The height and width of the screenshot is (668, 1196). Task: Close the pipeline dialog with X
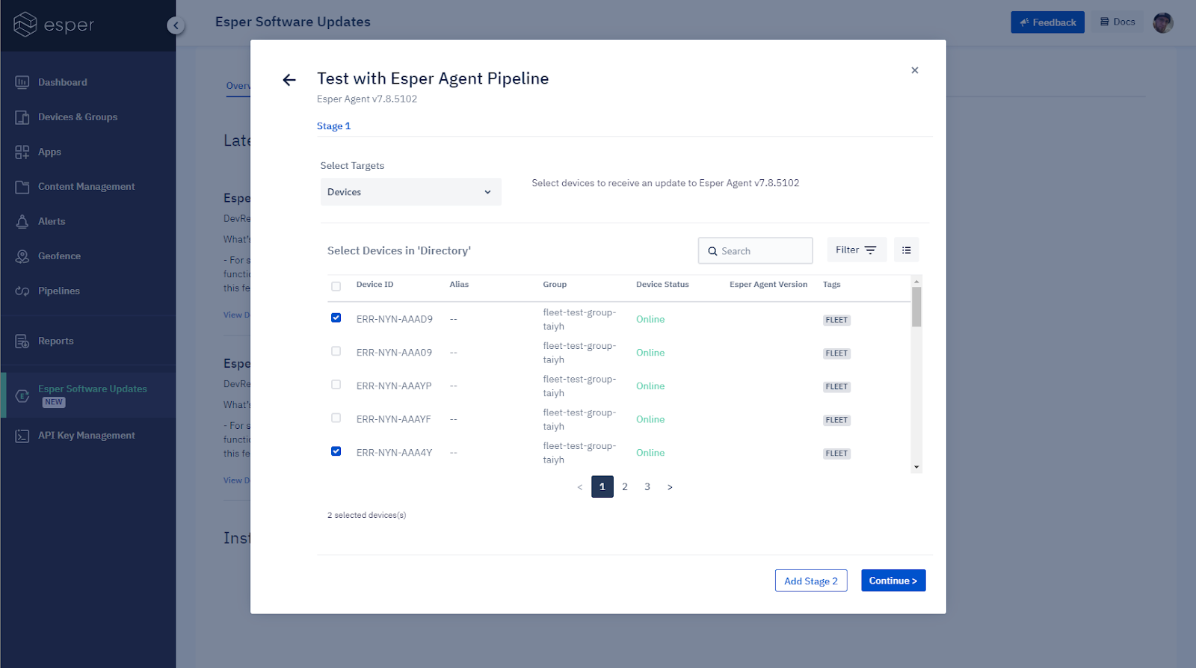point(915,70)
